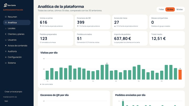Click the flag icon beside Avisos de contenido
Image resolution: width=189 pixels, height=106 pixels.
coord(6,46)
